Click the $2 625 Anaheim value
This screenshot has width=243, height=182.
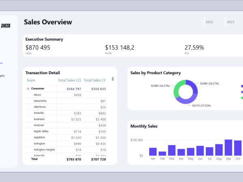pos(76,119)
